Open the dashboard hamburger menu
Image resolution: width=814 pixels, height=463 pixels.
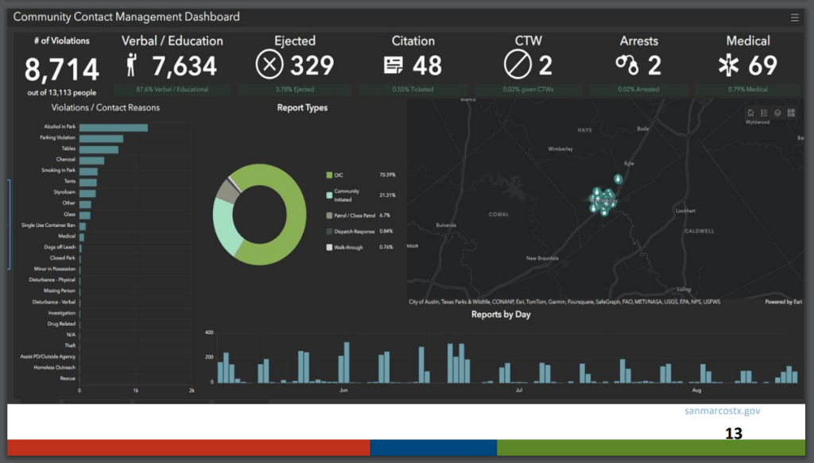795,17
